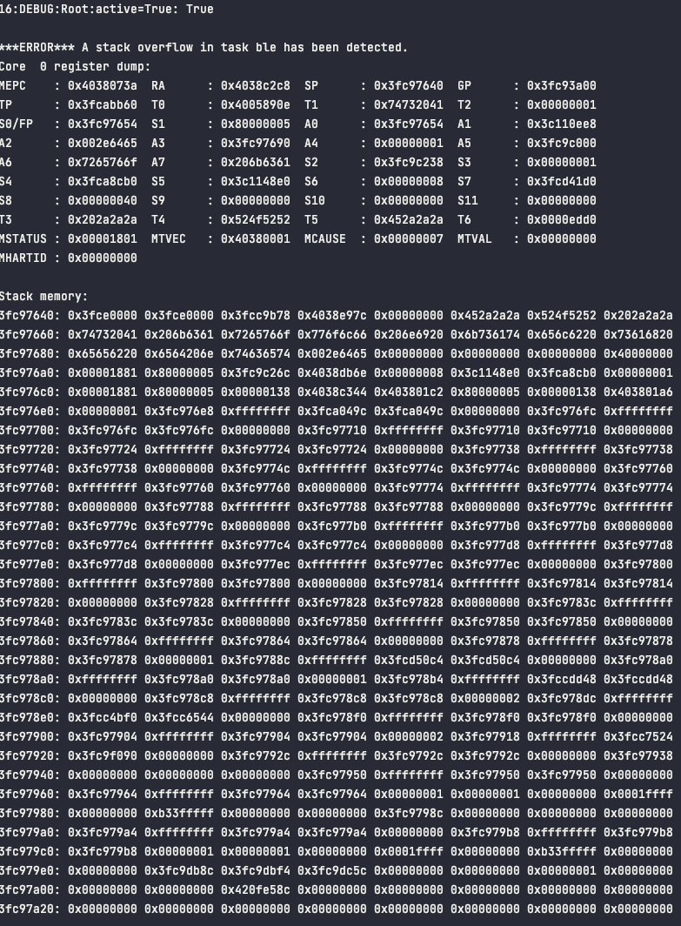This screenshot has height=926, width=681.
Task: Click the stack row address 3fc97a20:
Action: click(30, 909)
